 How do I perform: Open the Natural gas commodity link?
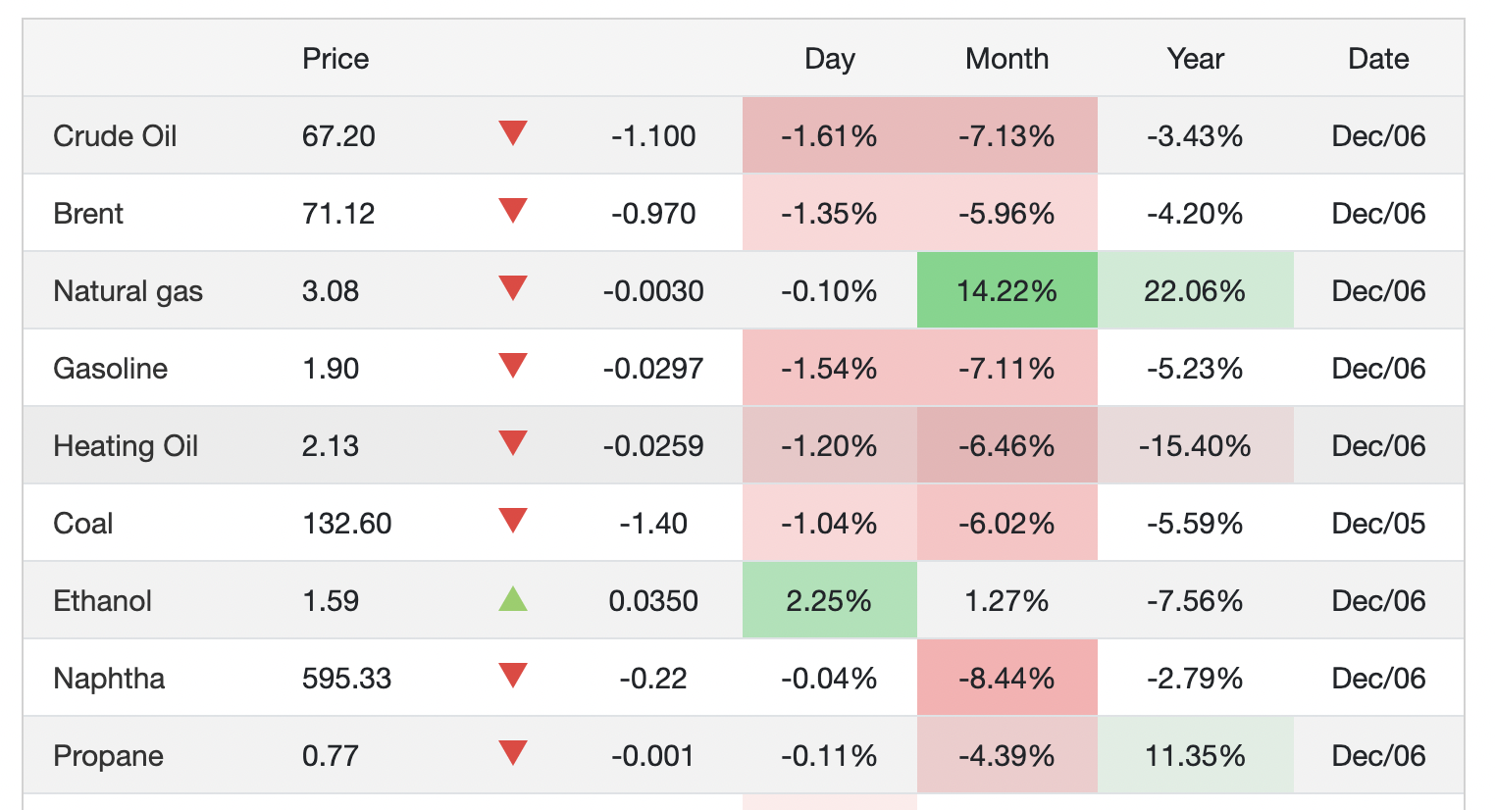coord(128,291)
